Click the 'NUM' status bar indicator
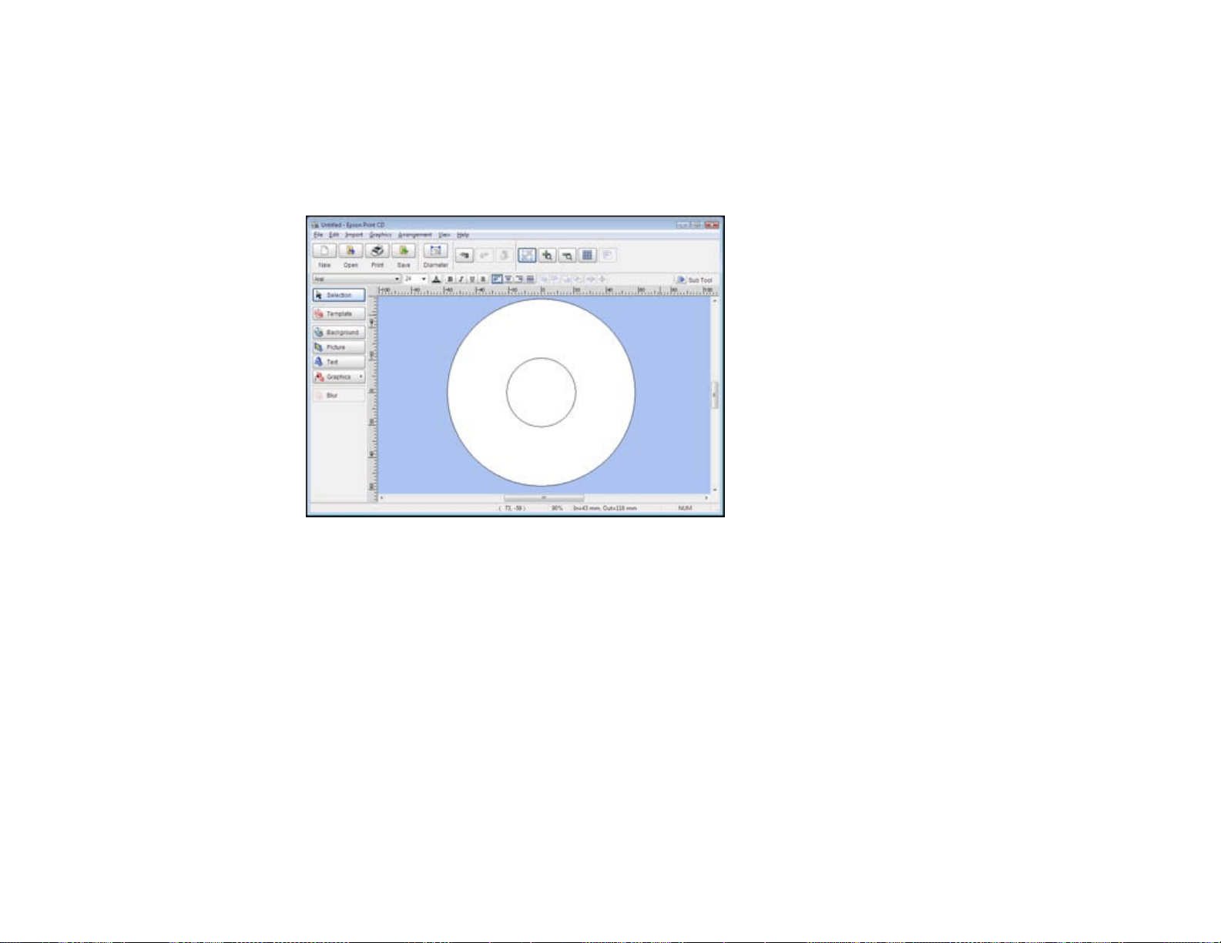 (x=685, y=508)
